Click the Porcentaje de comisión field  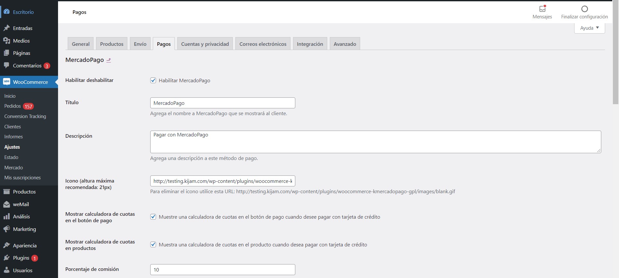[222, 270]
